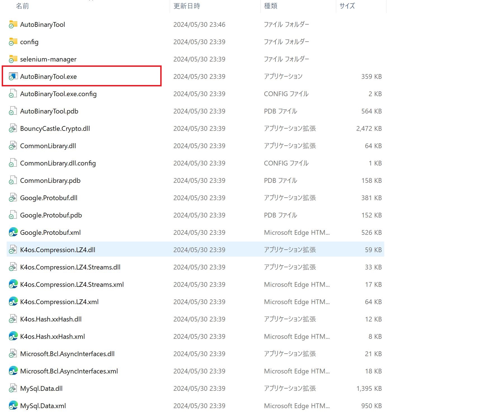Click the 526 KB size value

click(x=371, y=233)
